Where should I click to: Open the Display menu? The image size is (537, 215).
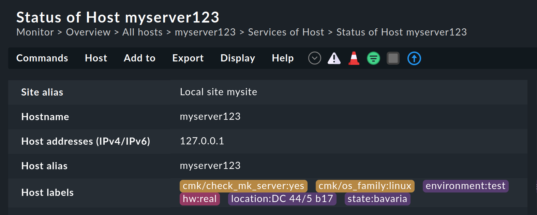click(238, 58)
